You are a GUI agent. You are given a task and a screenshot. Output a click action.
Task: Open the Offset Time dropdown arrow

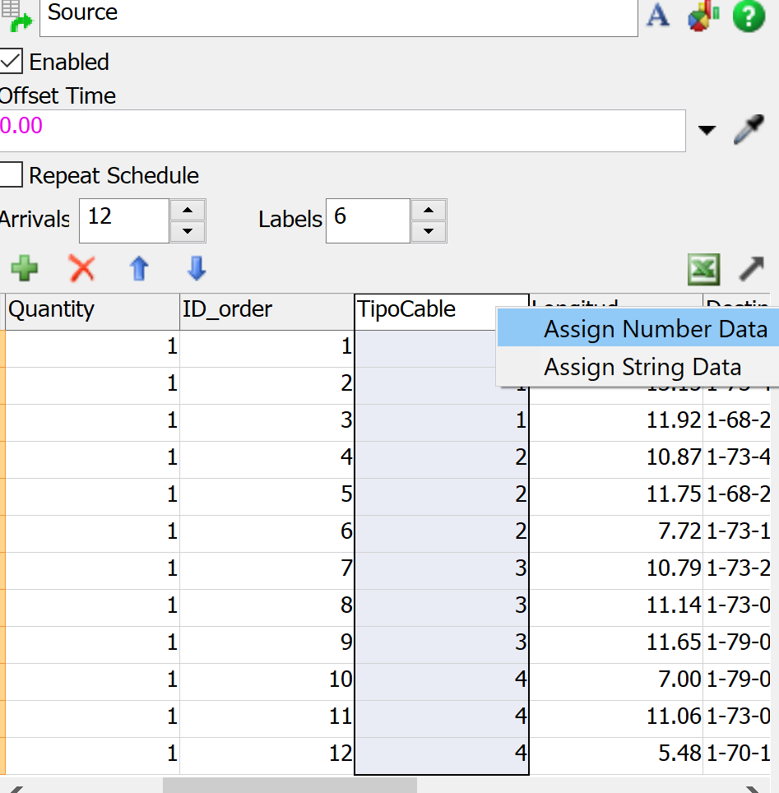[x=707, y=131]
